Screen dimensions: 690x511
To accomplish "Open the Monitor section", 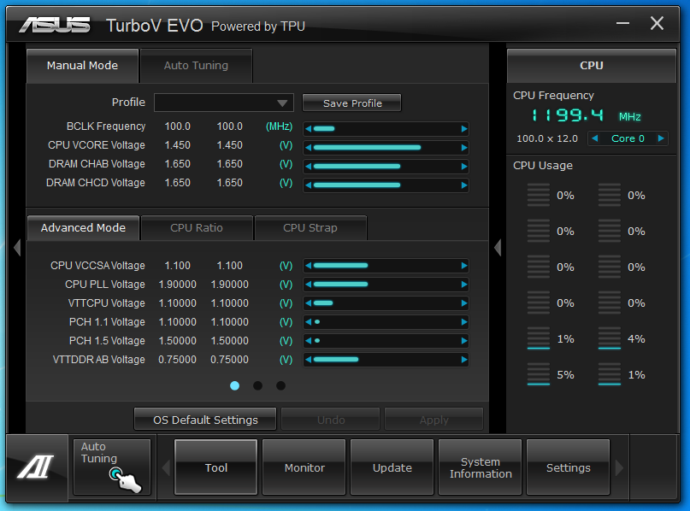I will (x=304, y=467).
